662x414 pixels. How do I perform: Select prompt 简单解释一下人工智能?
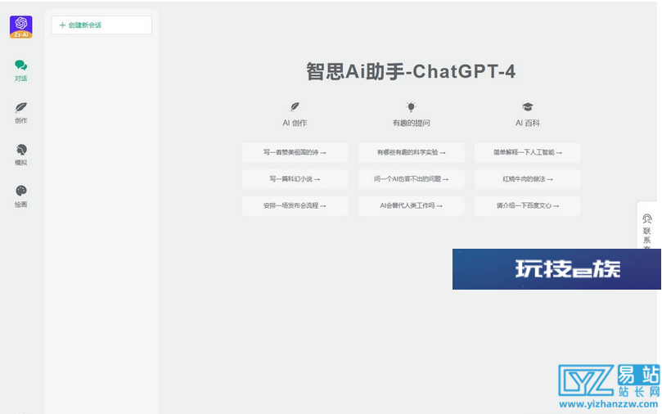coord(528,152)
